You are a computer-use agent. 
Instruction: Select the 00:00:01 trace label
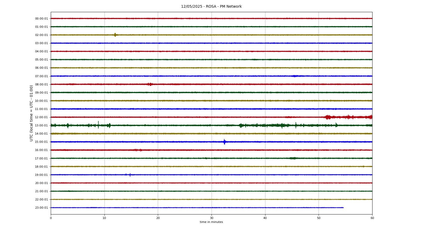[42, 19]
